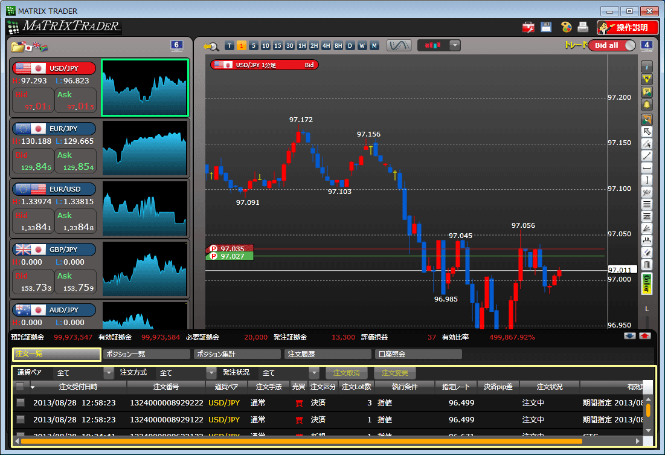
Task: Click the yellow N triangle icon
Action: tap(646, 79)
